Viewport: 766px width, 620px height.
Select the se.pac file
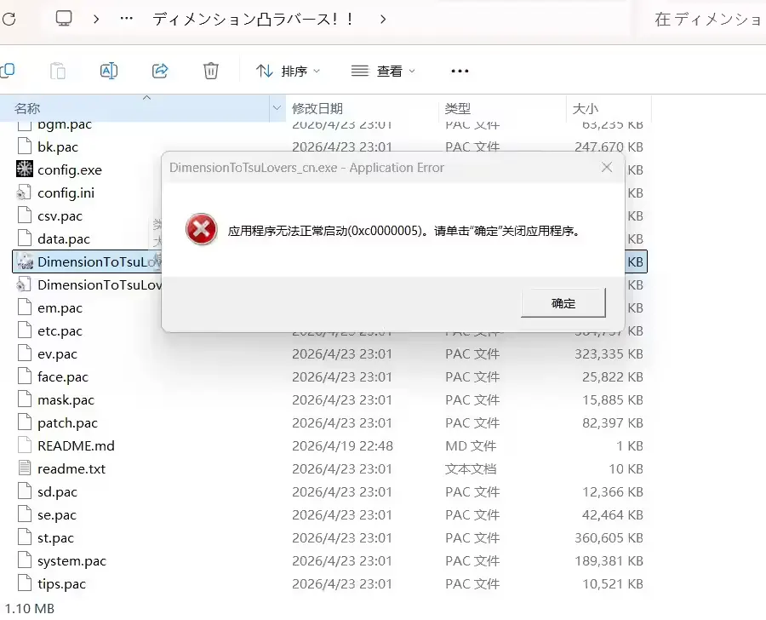(x=57, y=515)
